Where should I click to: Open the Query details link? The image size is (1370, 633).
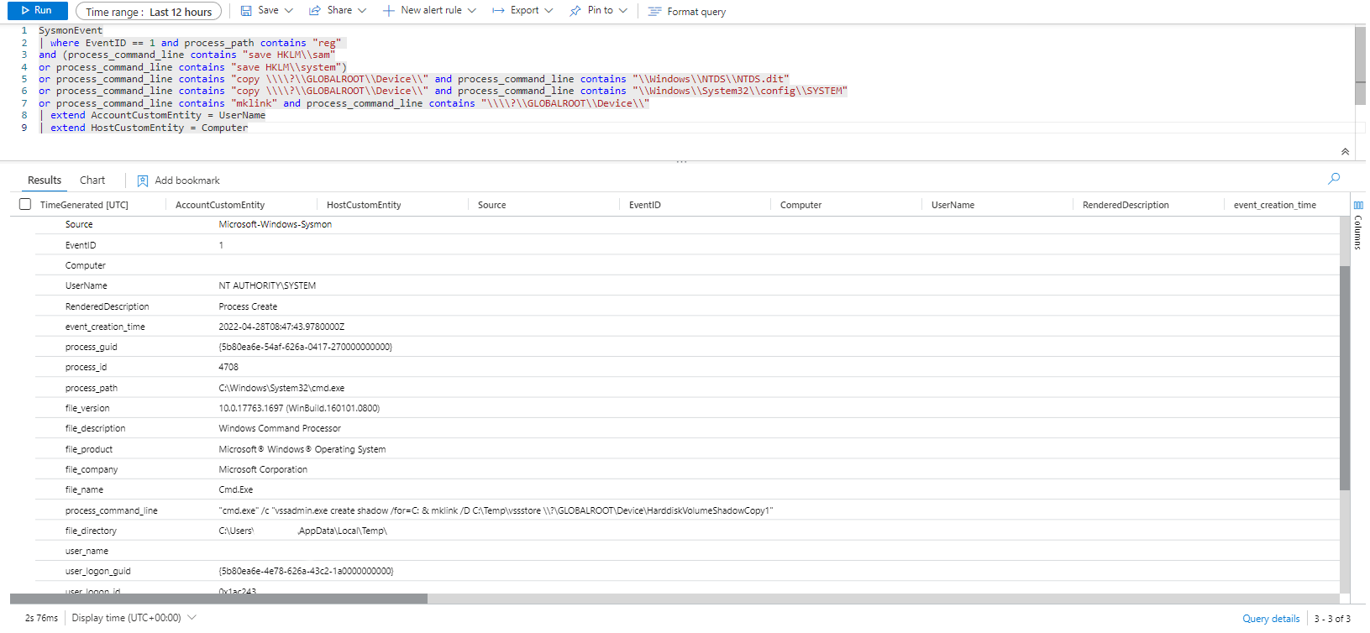[x=1271, y=619]
